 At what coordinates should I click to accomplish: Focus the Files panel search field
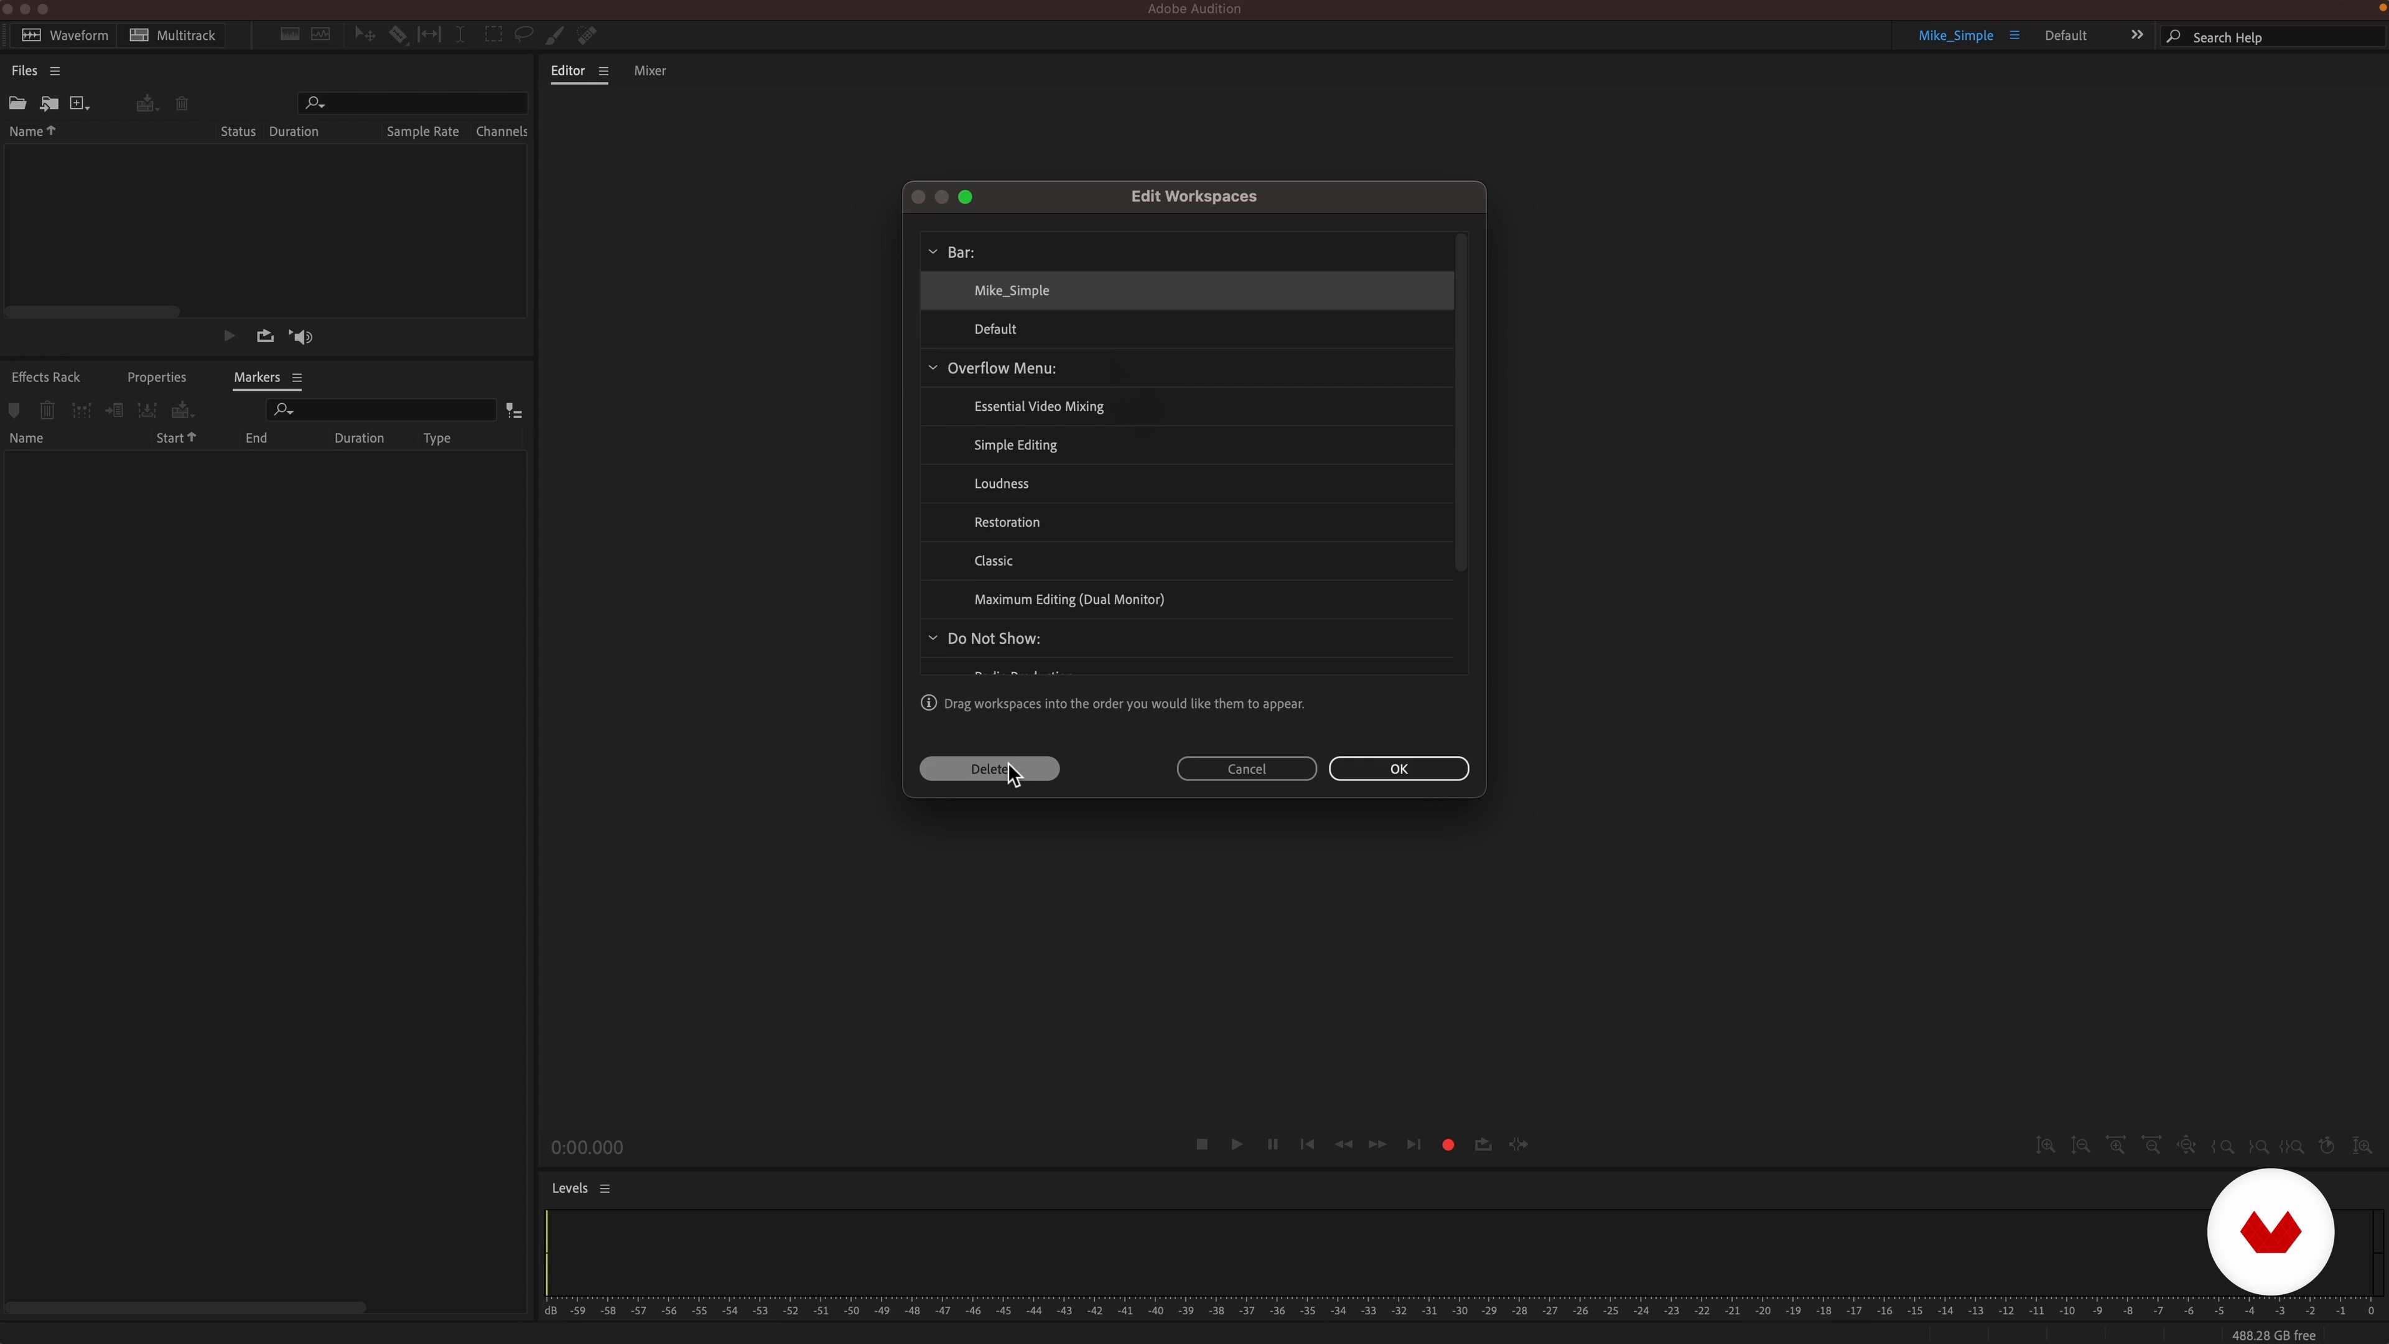[414, 103]
